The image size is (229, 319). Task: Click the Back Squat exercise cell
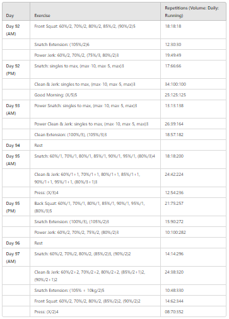click(95, 207)
